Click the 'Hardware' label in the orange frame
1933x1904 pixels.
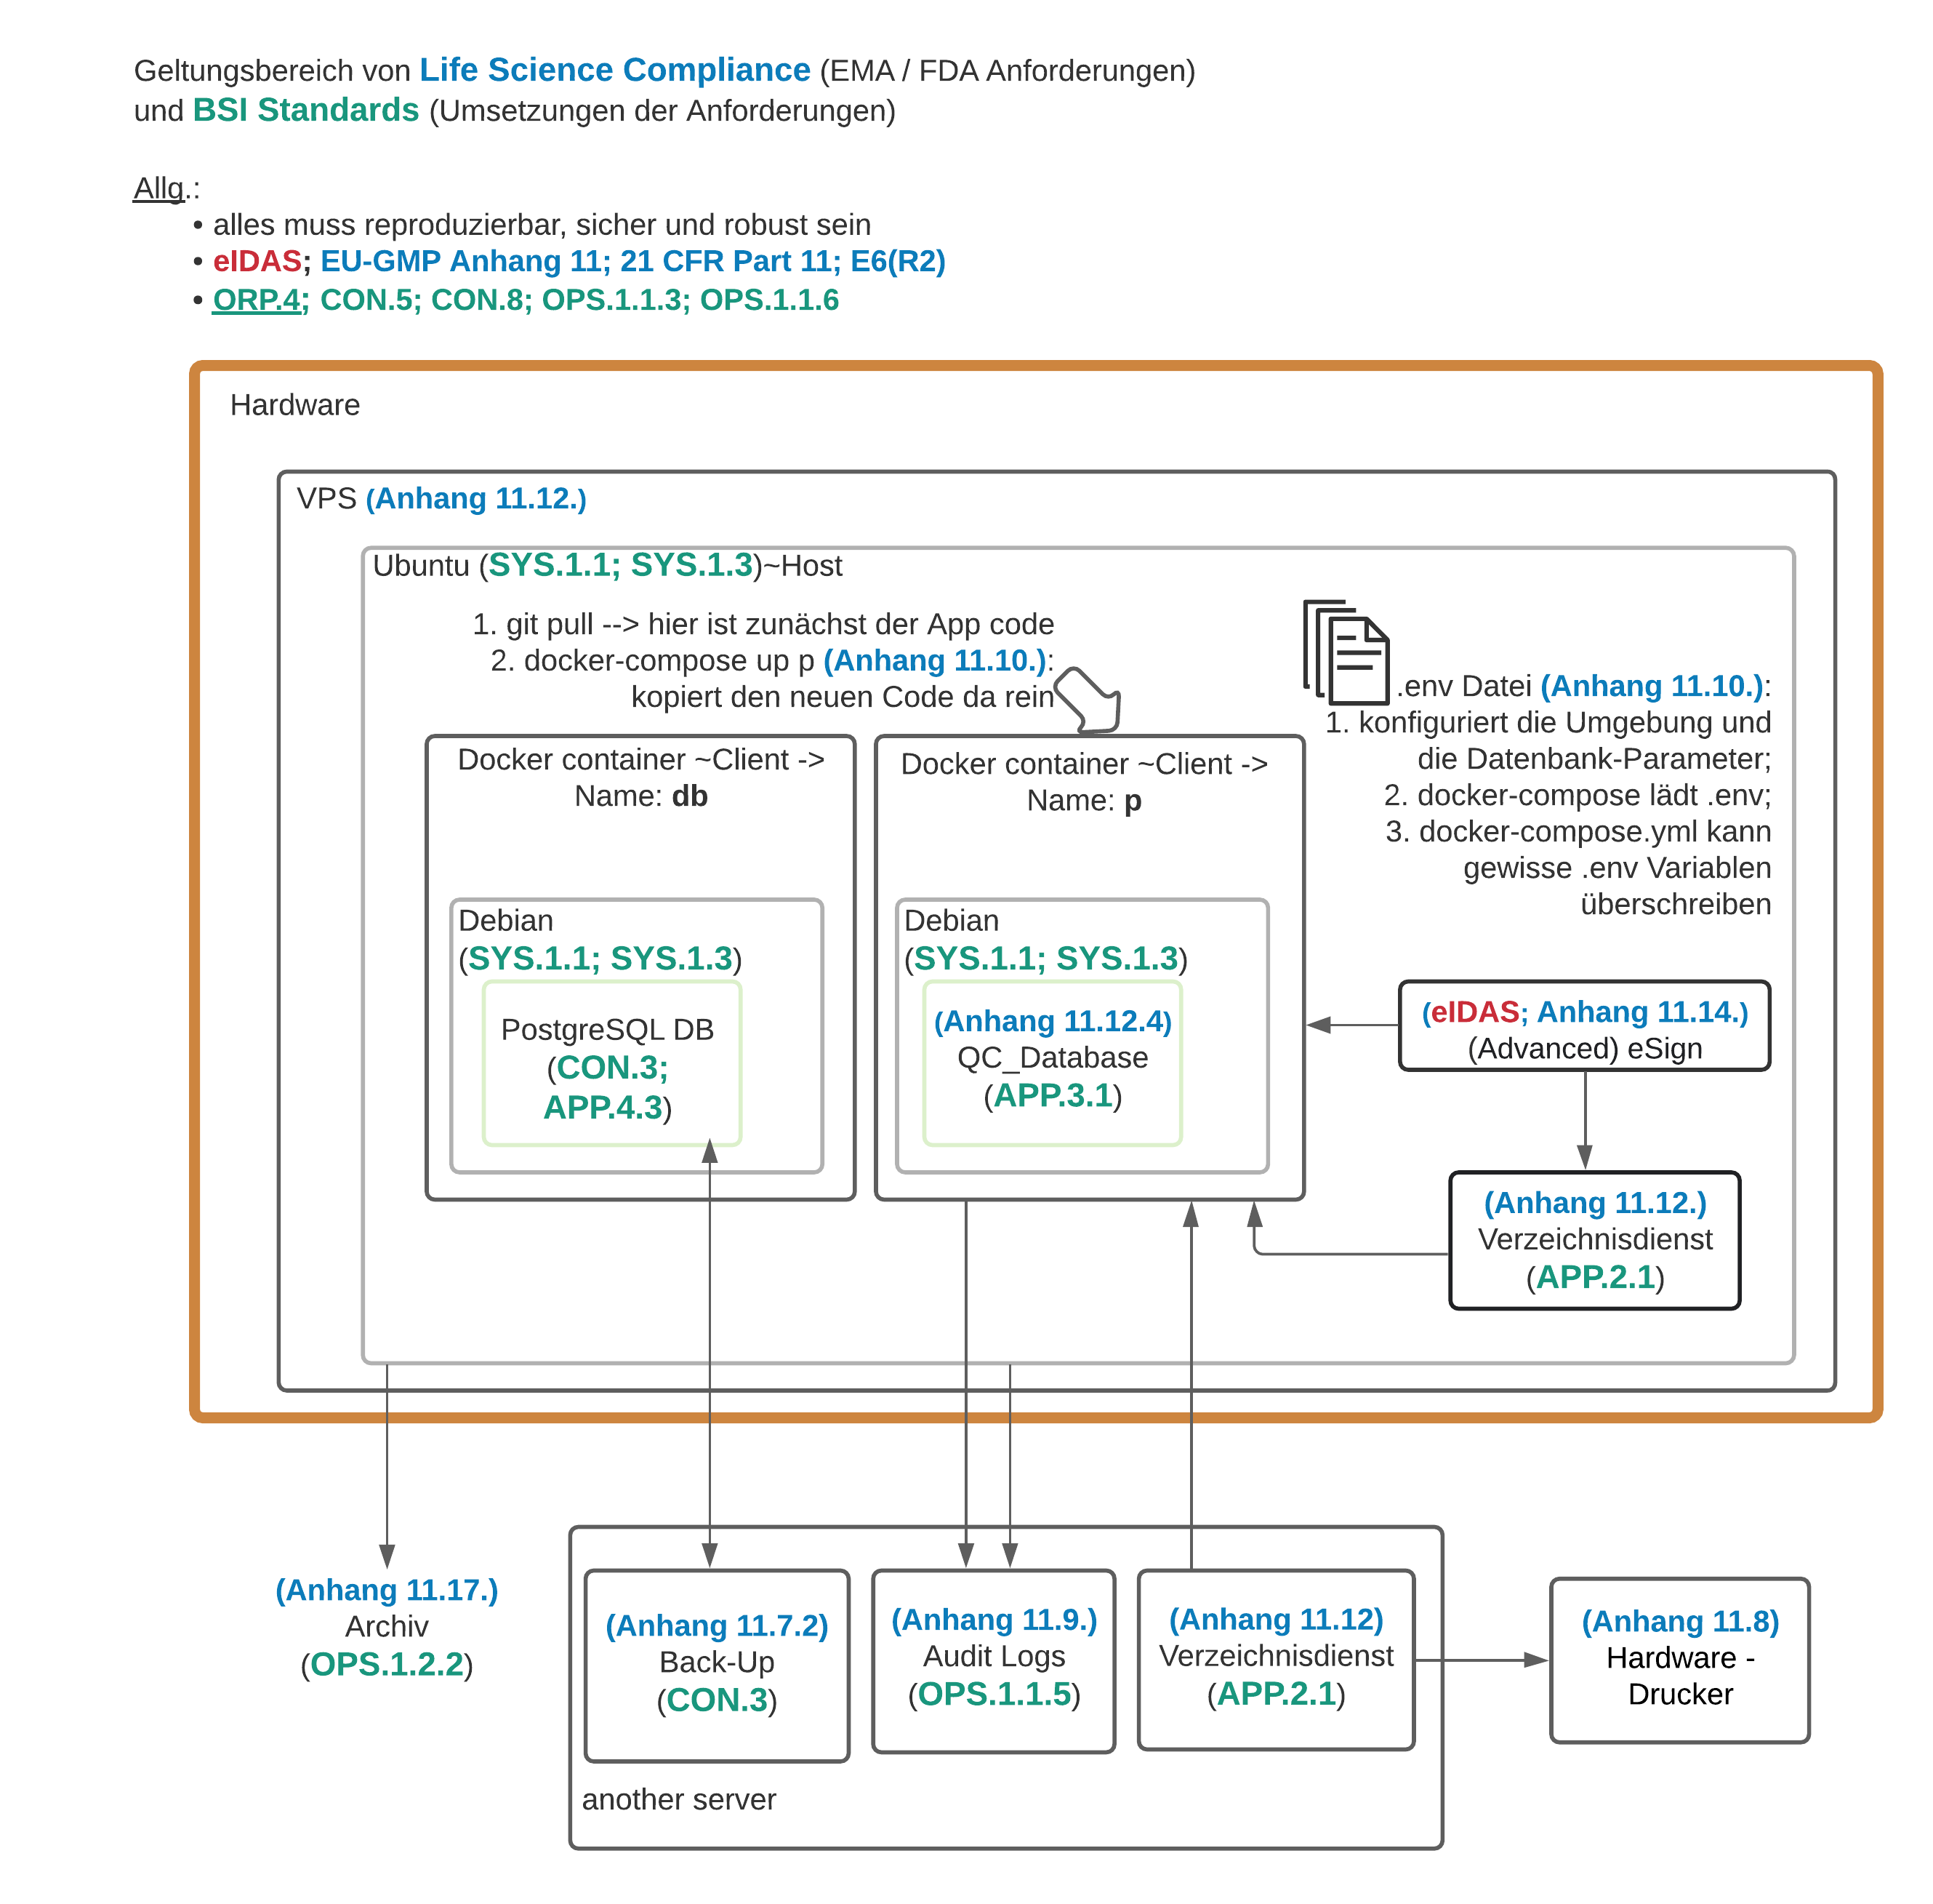click(294, 404)
